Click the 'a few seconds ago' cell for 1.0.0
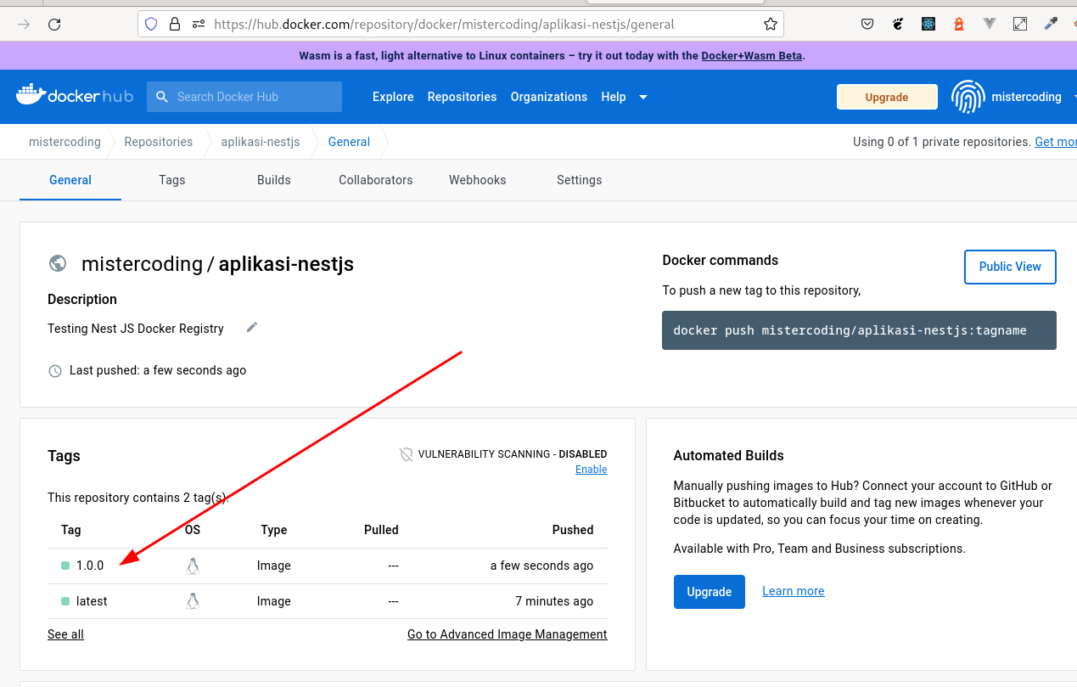This screenshot has height=687, width=1077. click(542, 566)
